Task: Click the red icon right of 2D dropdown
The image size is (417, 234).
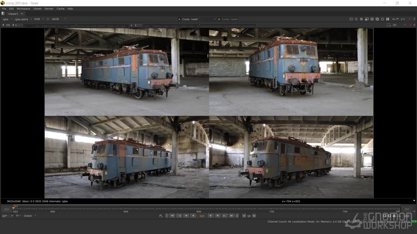Action: pyautogui.click(x=410, y=25)
